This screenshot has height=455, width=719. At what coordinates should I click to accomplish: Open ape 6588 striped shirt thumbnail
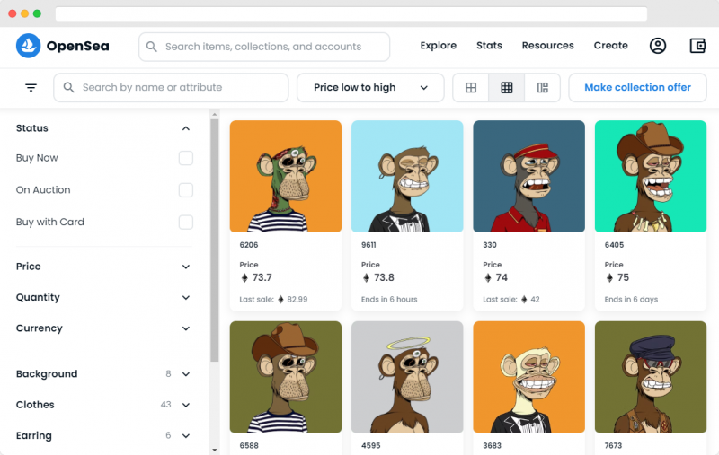coord(286,377)
